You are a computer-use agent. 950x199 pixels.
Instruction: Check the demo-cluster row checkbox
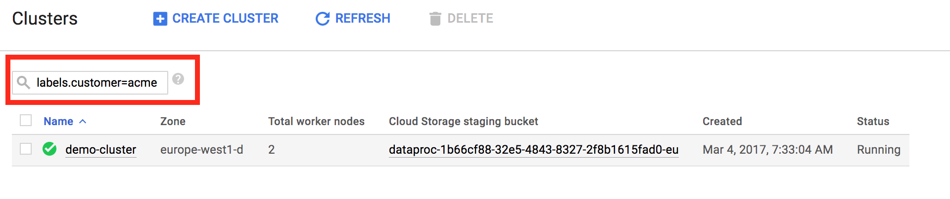point(26,149)
